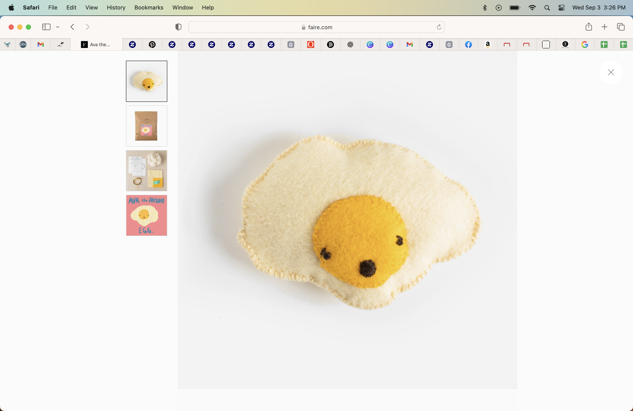This screenshot has height=411, width=633.
Task: Expand the sidebar tab group dropdown
Action: 58,27
